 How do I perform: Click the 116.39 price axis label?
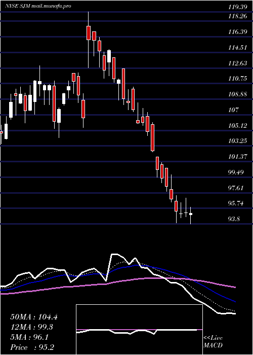pos(237,32)
